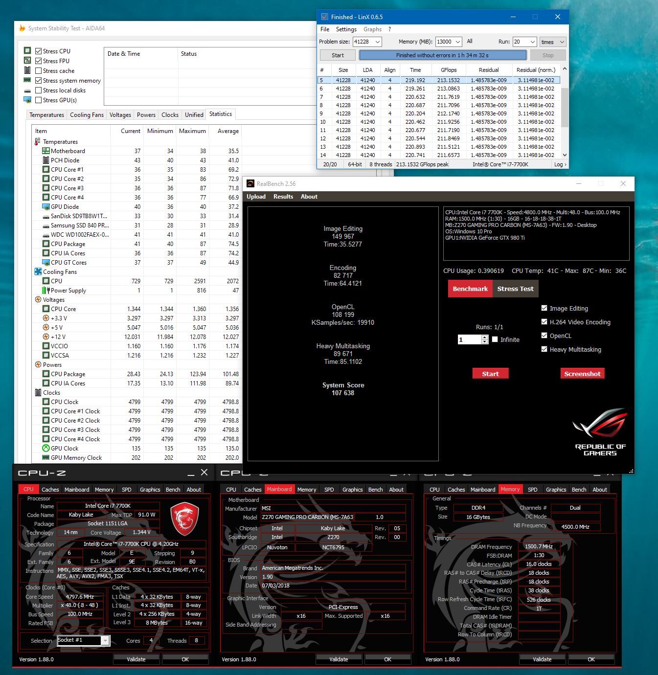Click the stress CPU chip icon beside checkbox
658x675 pixels.
coord(27,51)
